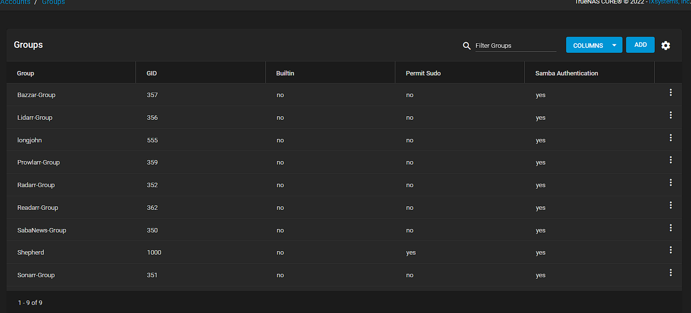Click the Groups settings gear icon
This screenshot has width=691, height=313.
pos(666,46)
